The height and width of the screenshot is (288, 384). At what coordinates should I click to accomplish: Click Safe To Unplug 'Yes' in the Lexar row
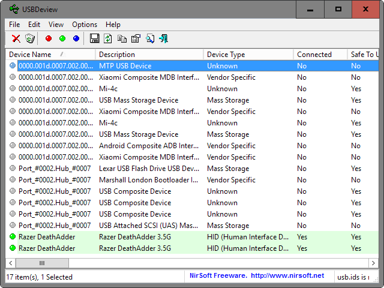pos(356,169)
